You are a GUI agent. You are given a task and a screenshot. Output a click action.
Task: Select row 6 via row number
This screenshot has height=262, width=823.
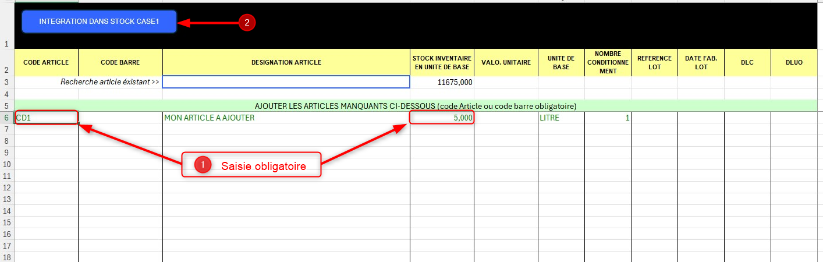click(x=6, y=118)
